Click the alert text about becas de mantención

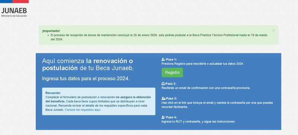pyautogui.click(x=159, y=38)
